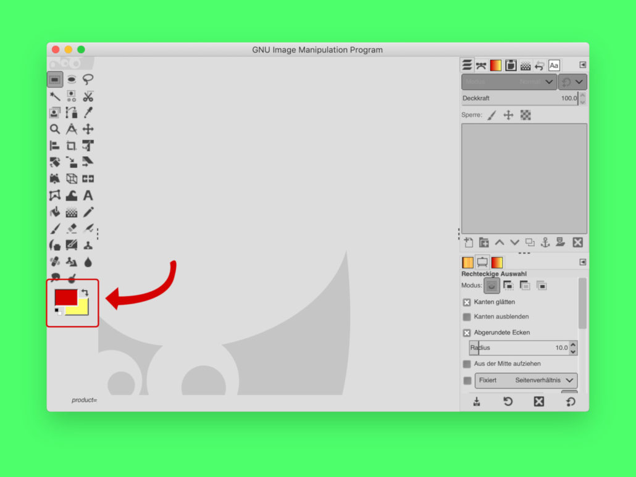Open the Modus Normal dropdown
The width and height of the screenshot is (636, 477).
508,82
